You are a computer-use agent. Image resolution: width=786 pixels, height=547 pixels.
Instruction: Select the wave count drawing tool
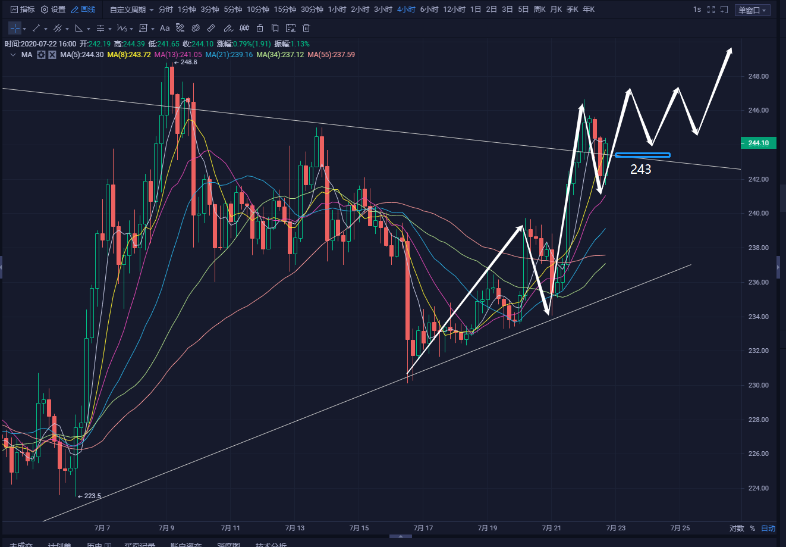[122, 28]
